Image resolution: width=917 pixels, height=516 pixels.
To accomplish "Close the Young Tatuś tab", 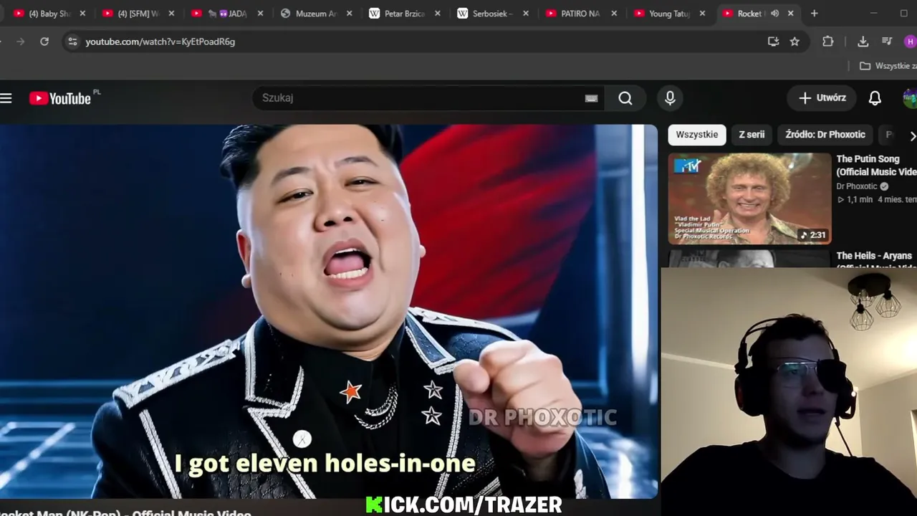I will [x=703, y=14].
